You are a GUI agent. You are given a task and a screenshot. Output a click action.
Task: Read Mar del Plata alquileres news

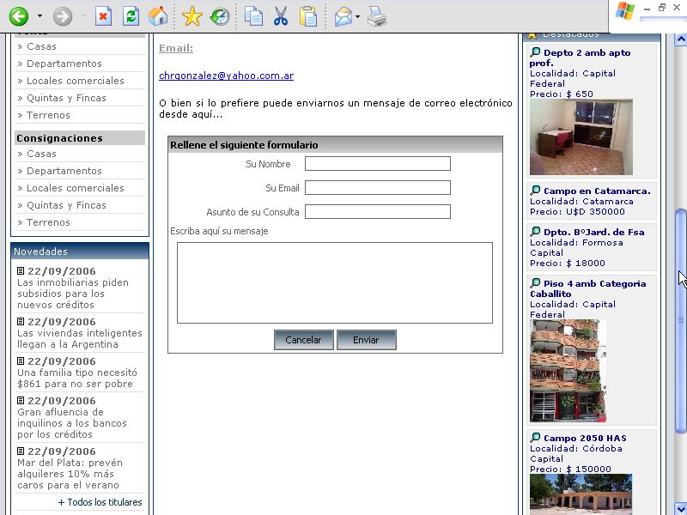70,474
